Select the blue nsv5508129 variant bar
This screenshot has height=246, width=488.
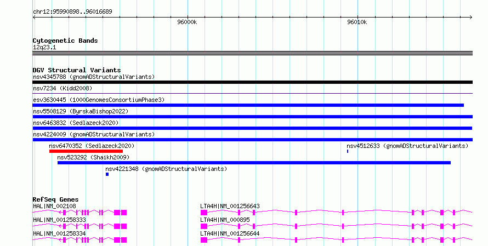tap(252, 117)
